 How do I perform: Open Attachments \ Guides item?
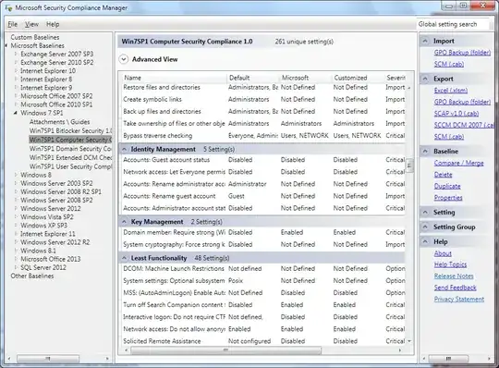[59, 122]
